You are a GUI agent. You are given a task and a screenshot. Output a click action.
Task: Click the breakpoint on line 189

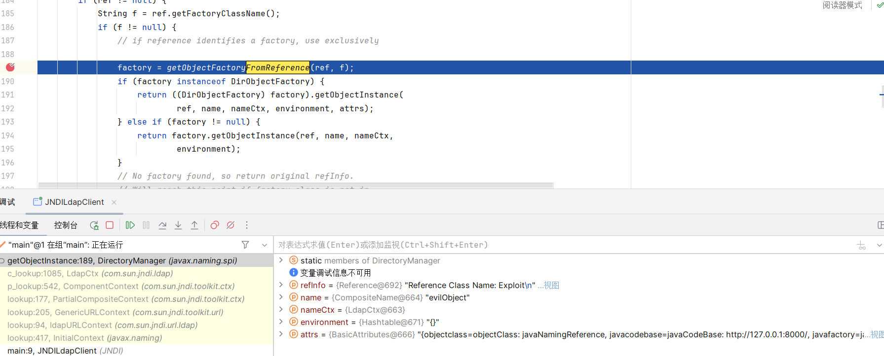click(x=10, y=67)
